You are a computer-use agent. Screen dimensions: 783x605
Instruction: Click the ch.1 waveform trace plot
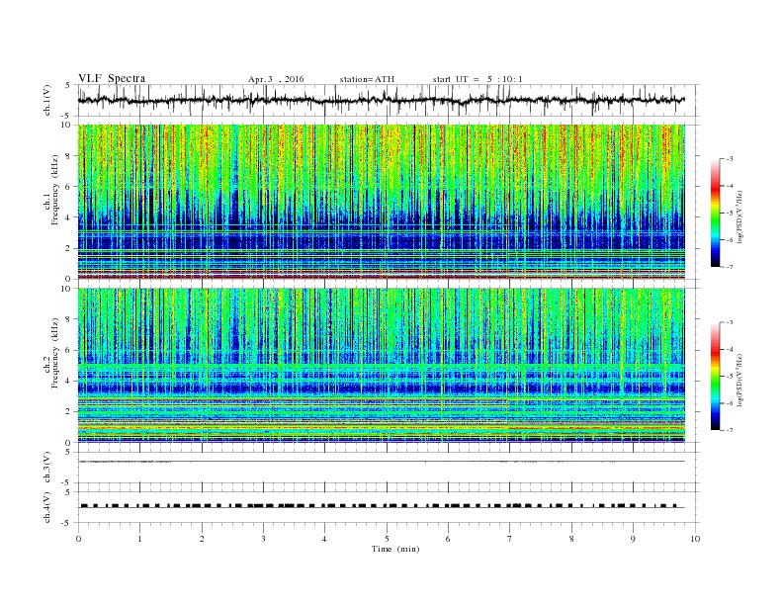[x=381, y=100]
